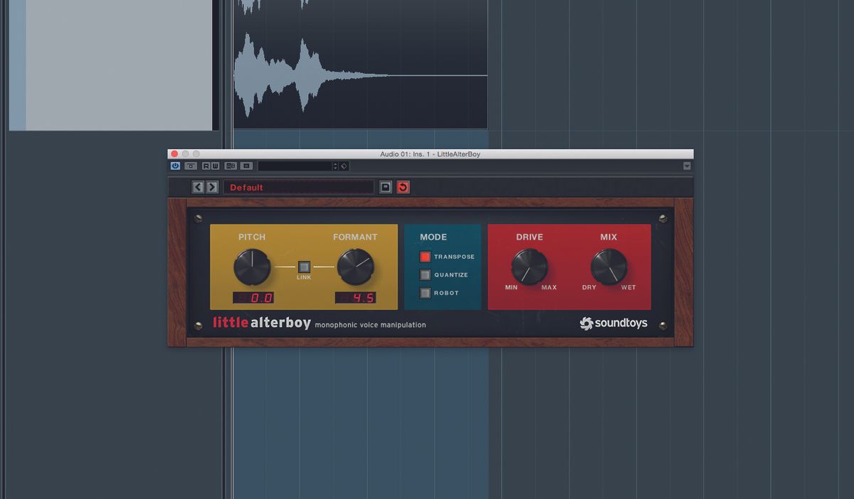Select the next preset with the right arrow

[212, 187]
